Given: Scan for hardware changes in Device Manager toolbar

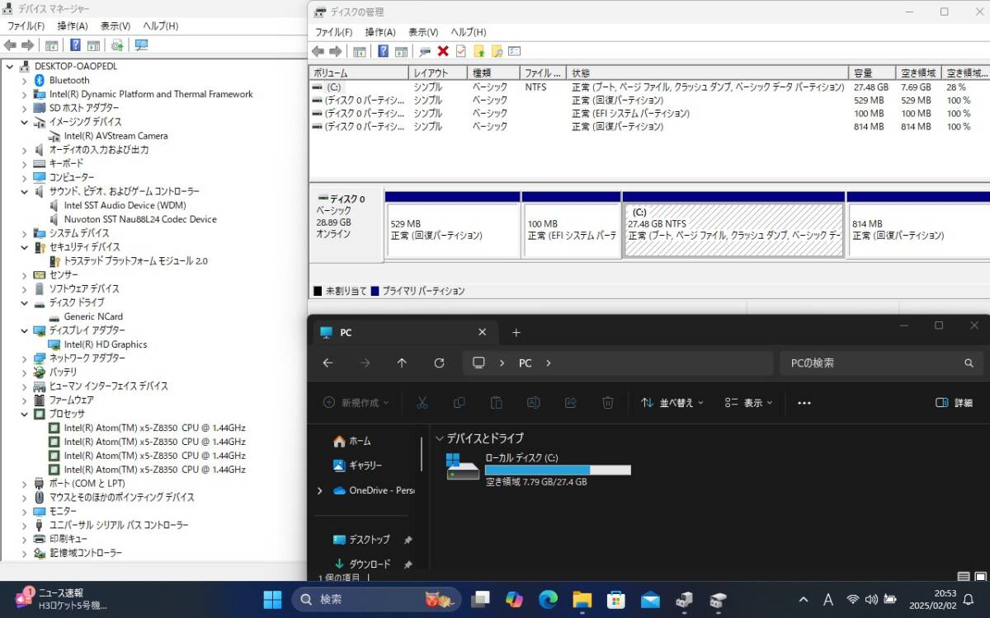Looking at the screenshot, I should 141,45.
